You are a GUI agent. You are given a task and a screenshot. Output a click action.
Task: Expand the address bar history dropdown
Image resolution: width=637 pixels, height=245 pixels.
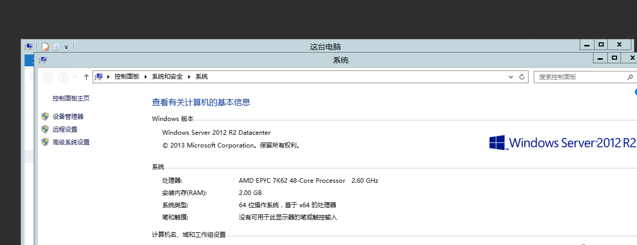pos(511,77)
